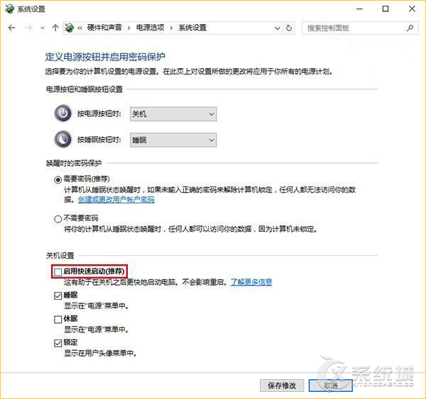Expand chevron after 电源选项 breadcrumb
Viewport: 426px width, 399px height.
click(171, 28)
